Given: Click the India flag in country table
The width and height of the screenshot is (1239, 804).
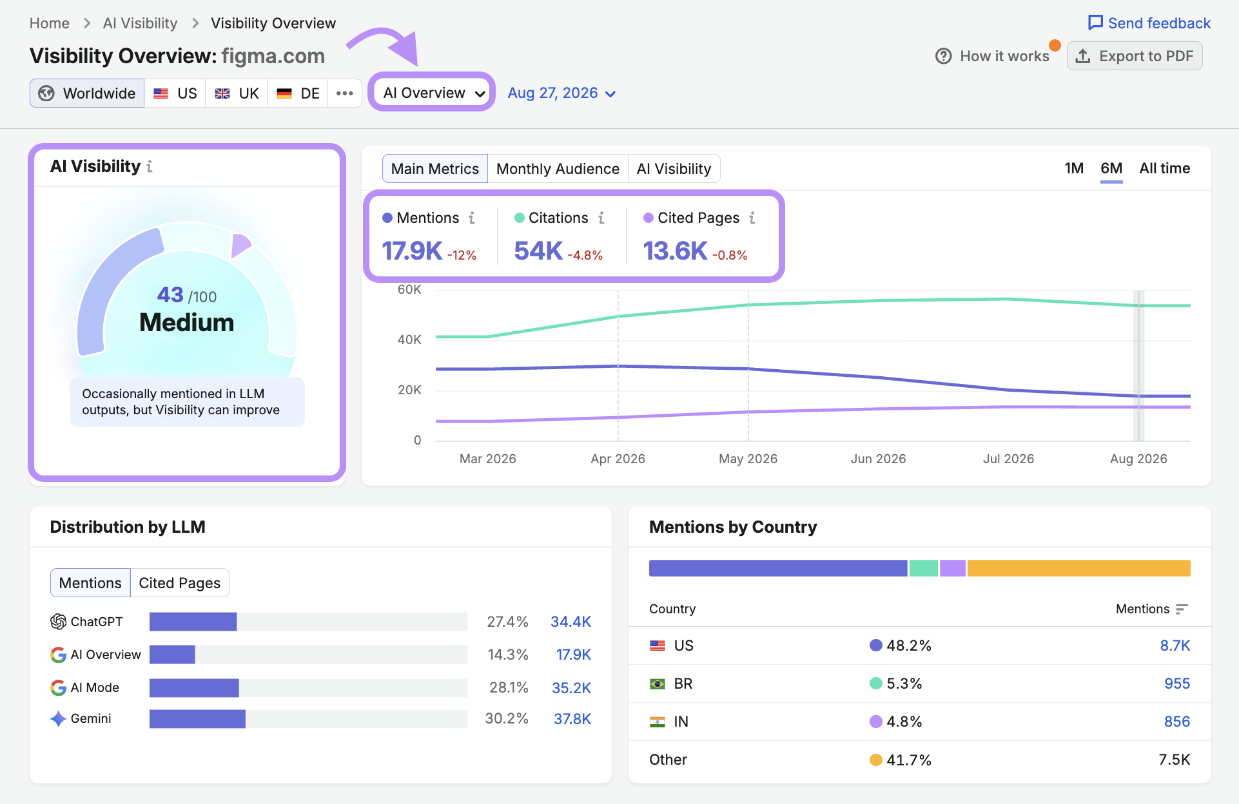Looking at the screenshot, I should pos(658,722).
